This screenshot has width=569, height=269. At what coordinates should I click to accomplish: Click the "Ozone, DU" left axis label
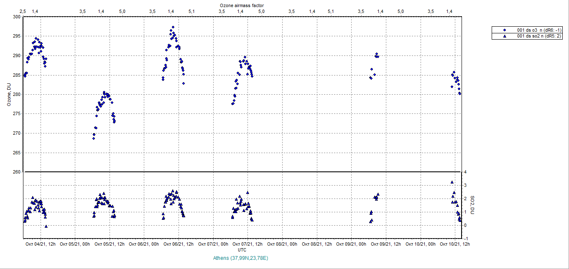9,94
